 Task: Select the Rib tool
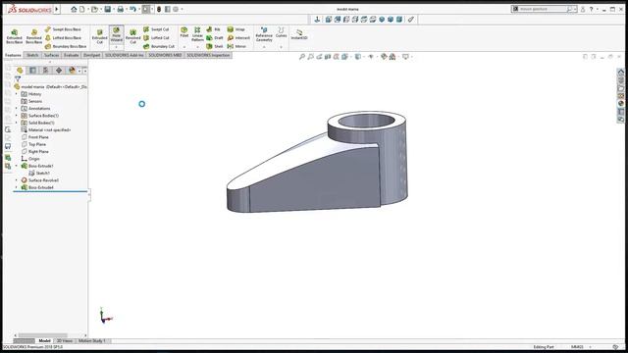pyautogui.click(x=214, y=29)
